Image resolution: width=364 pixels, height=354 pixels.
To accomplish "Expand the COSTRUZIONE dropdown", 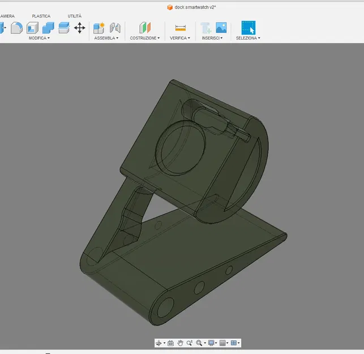I will click(x=145, y=38).
